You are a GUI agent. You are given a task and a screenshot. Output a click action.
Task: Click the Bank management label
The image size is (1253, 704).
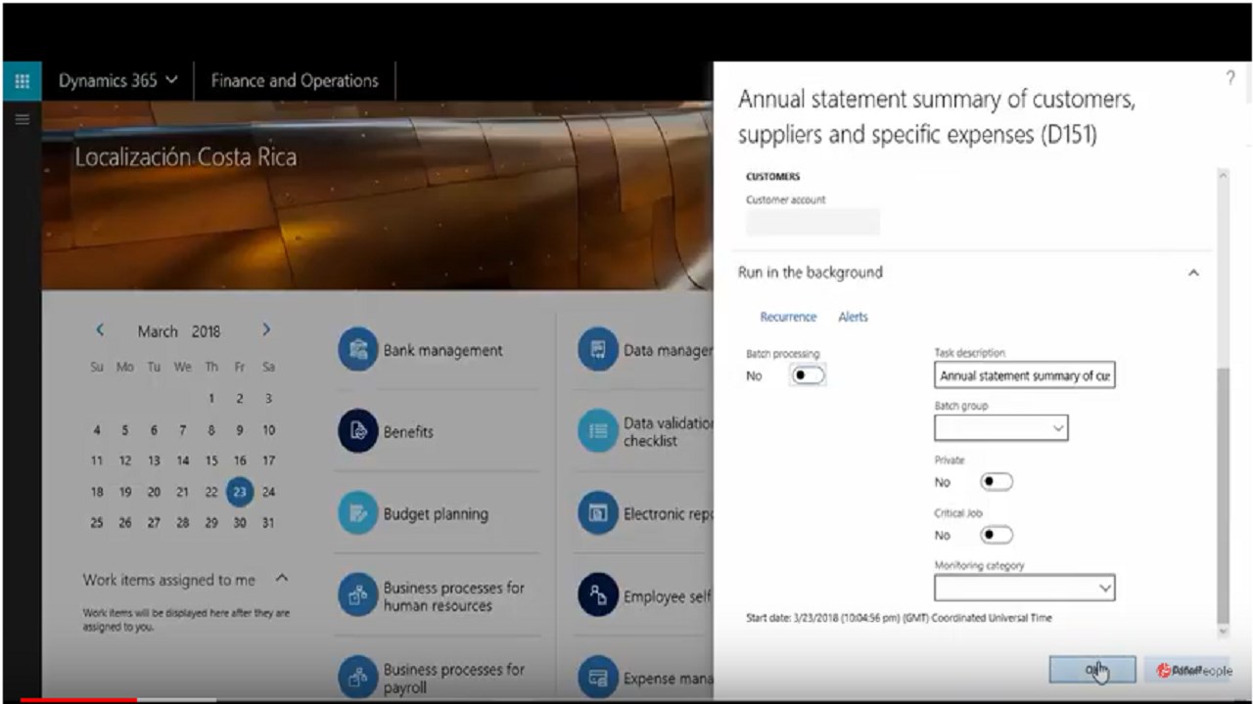click(442, 350)
